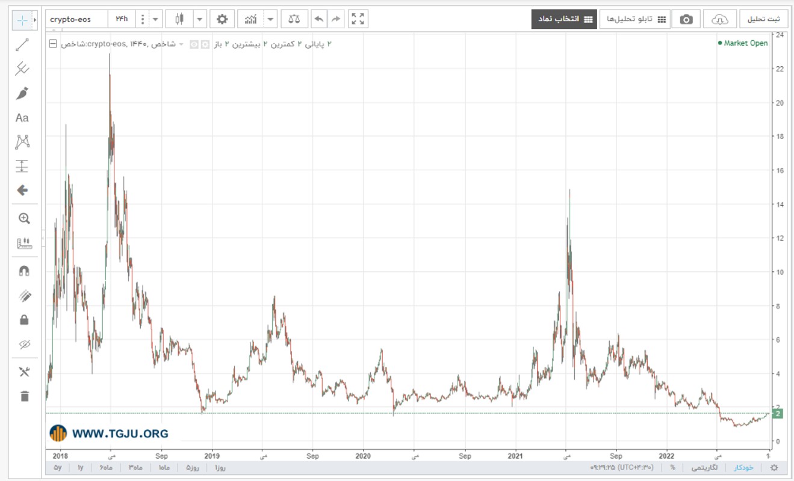Image resolution: width=794 pixels, height=481 pixels.
Task: Open the indicators dropdown arrow
Action: pos(271,19)
